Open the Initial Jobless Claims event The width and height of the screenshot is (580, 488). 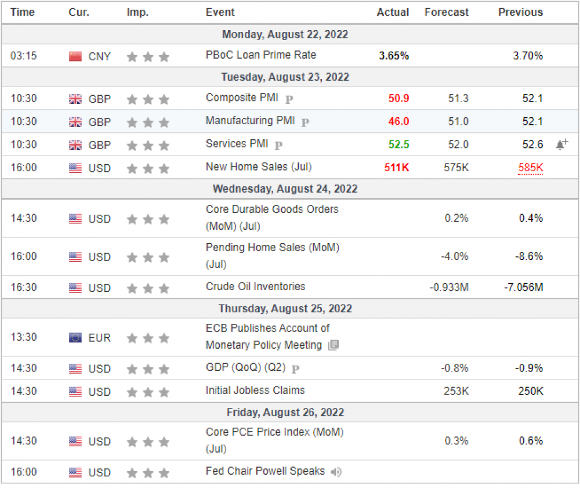point(255,390)
